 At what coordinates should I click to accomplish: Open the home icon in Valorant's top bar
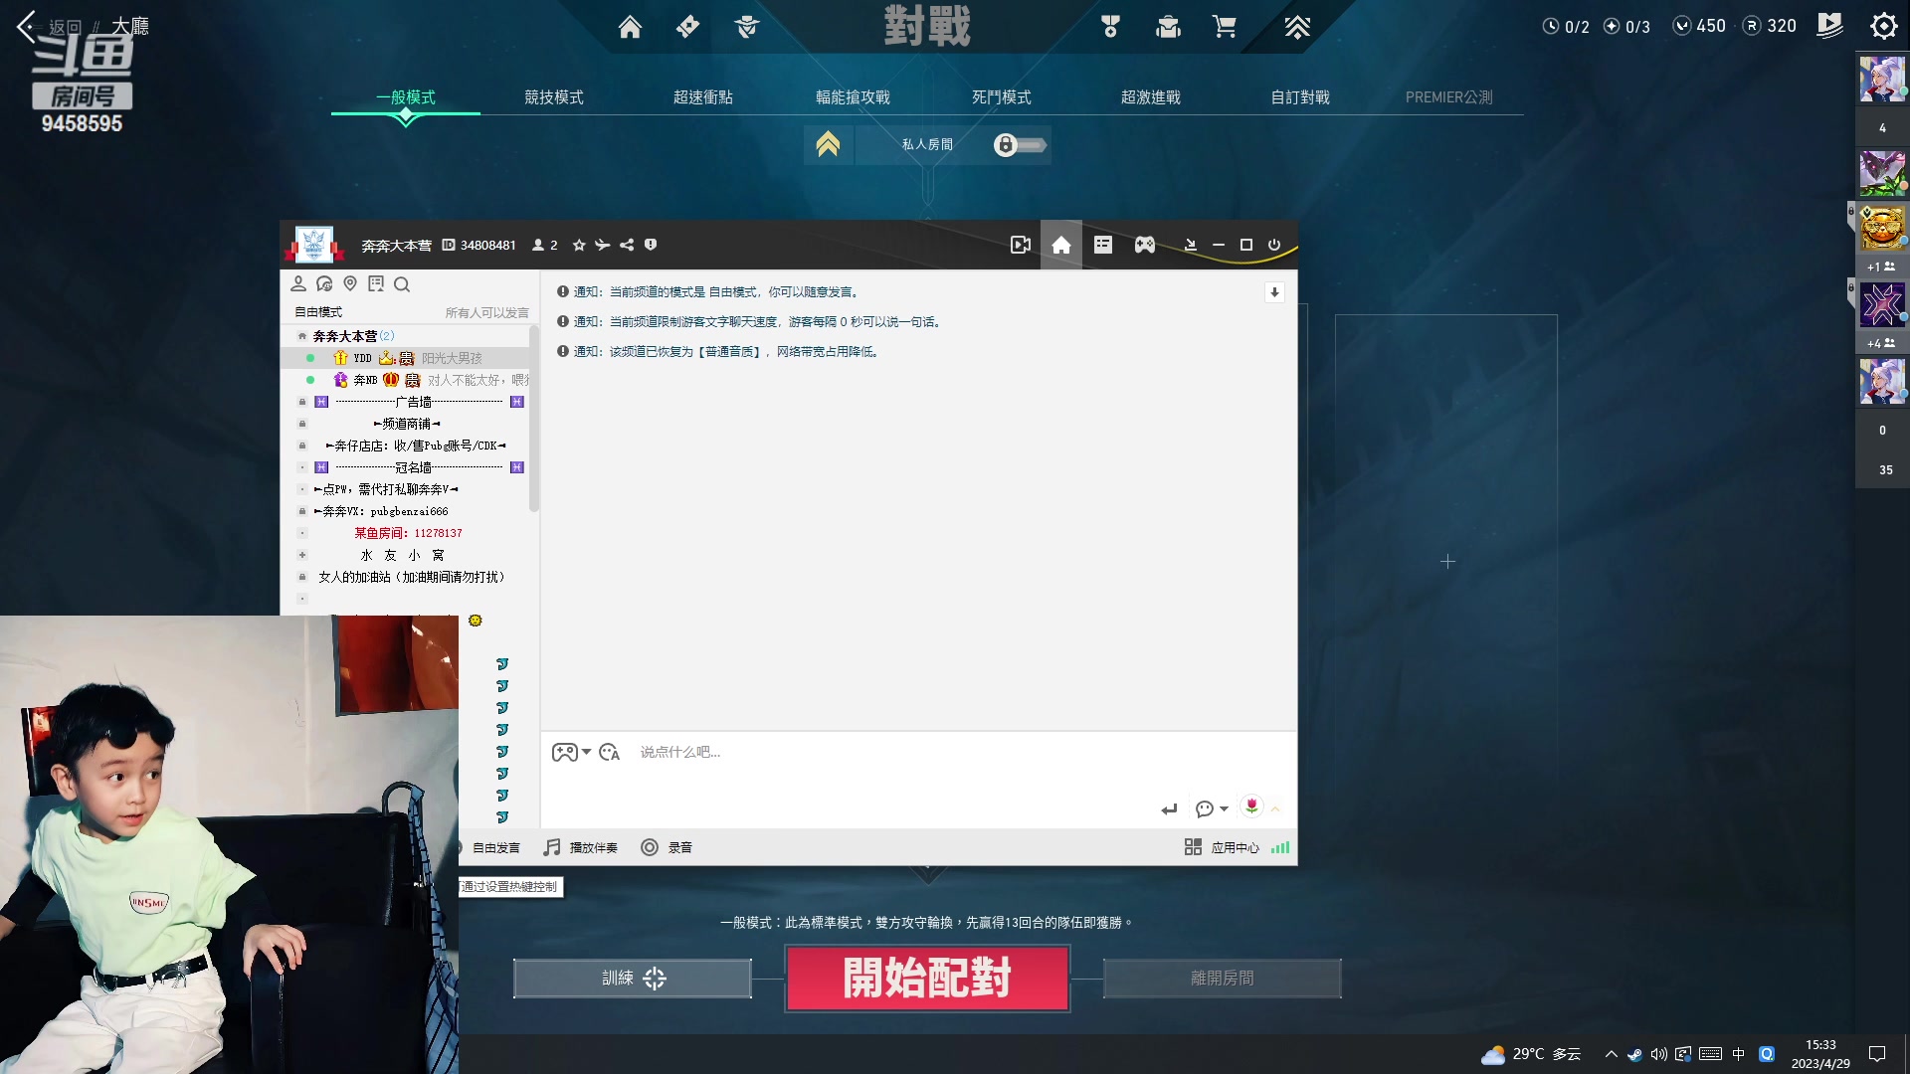[630, 27]
